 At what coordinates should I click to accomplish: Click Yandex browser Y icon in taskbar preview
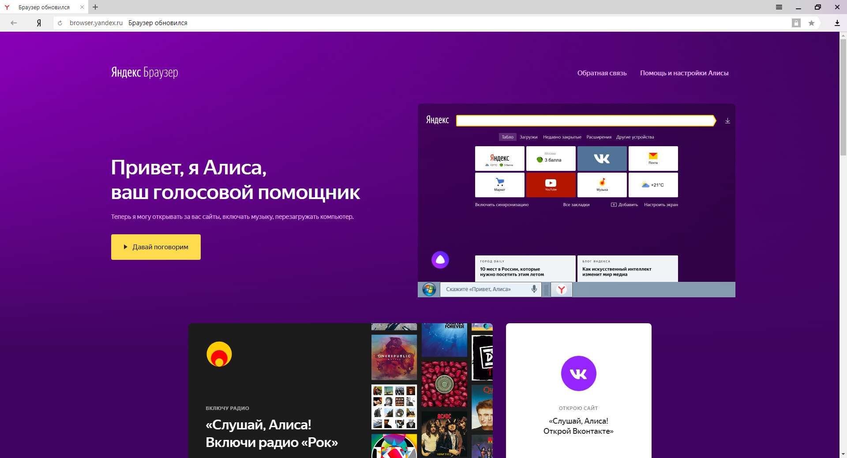(562, 289)
